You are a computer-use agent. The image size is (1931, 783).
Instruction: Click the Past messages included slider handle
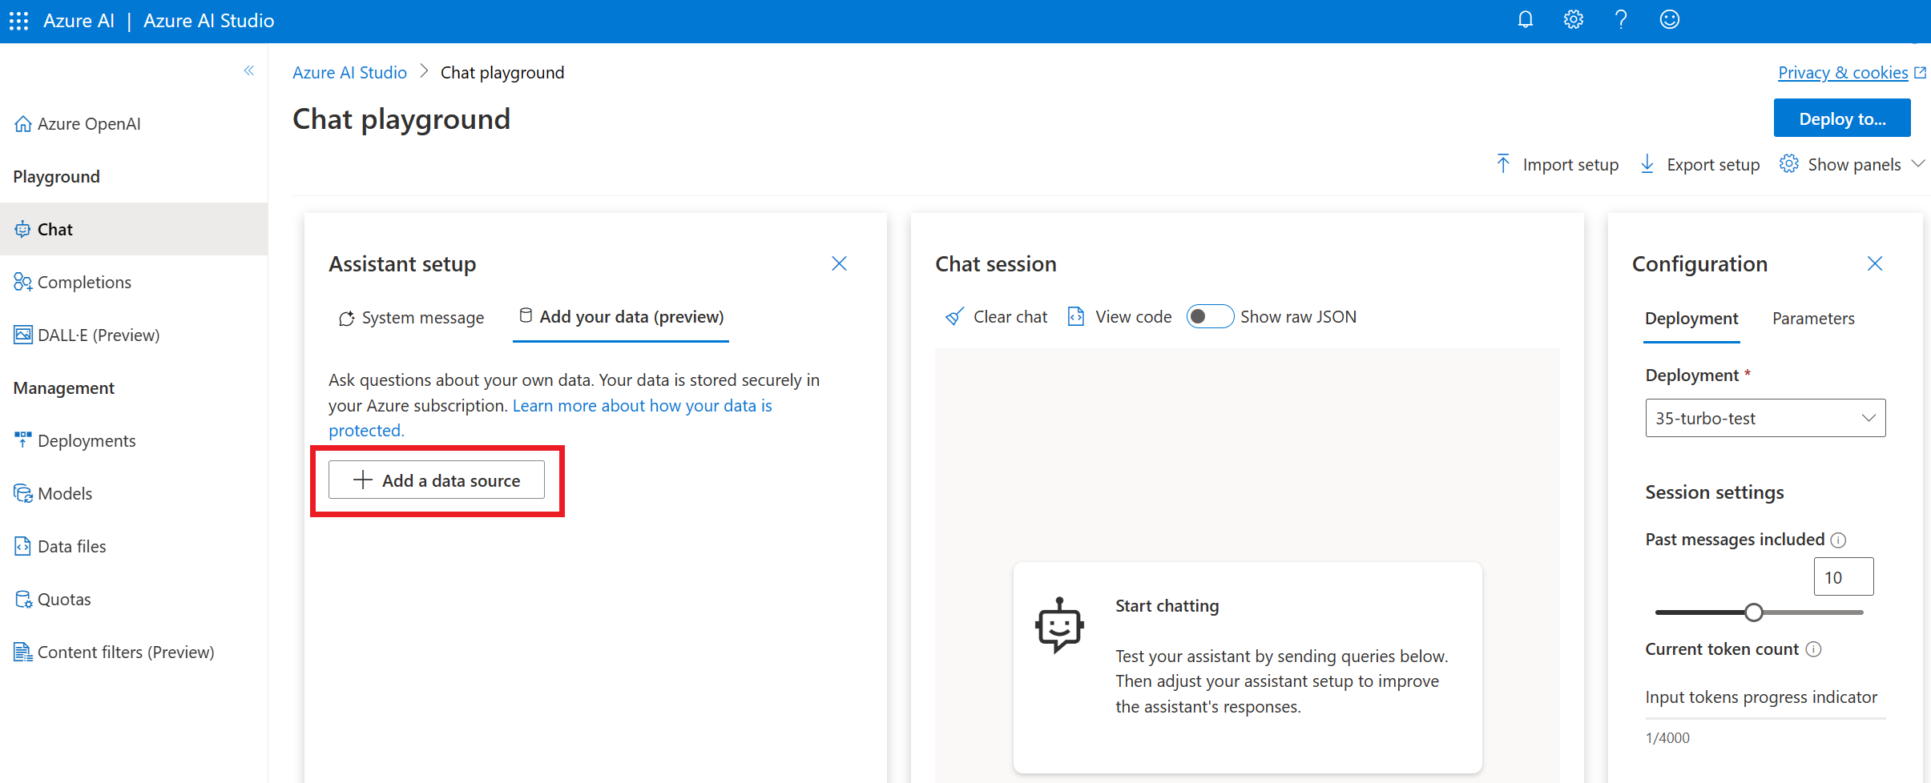point(1754,612)
